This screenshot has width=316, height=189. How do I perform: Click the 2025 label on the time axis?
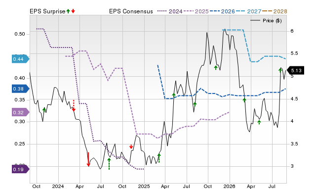coord(144,186)
